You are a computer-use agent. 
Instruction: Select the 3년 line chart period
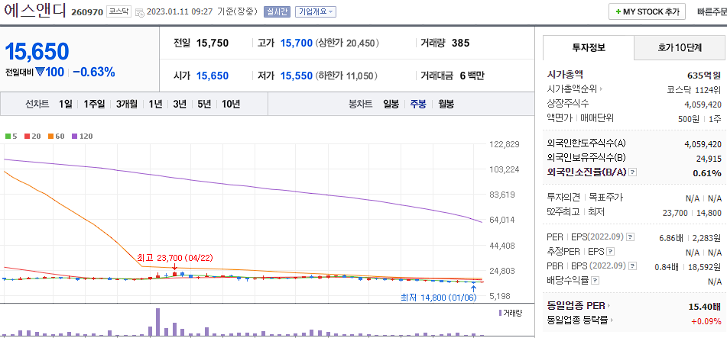180,105
